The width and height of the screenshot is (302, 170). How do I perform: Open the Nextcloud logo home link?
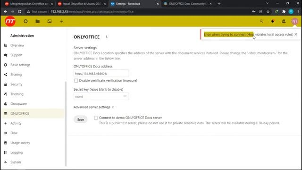[x=10, y=21]
